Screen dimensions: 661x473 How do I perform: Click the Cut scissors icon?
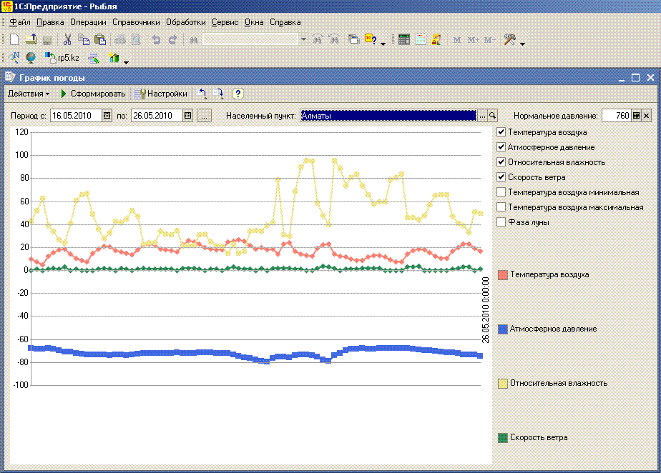(x=67, y=40)
